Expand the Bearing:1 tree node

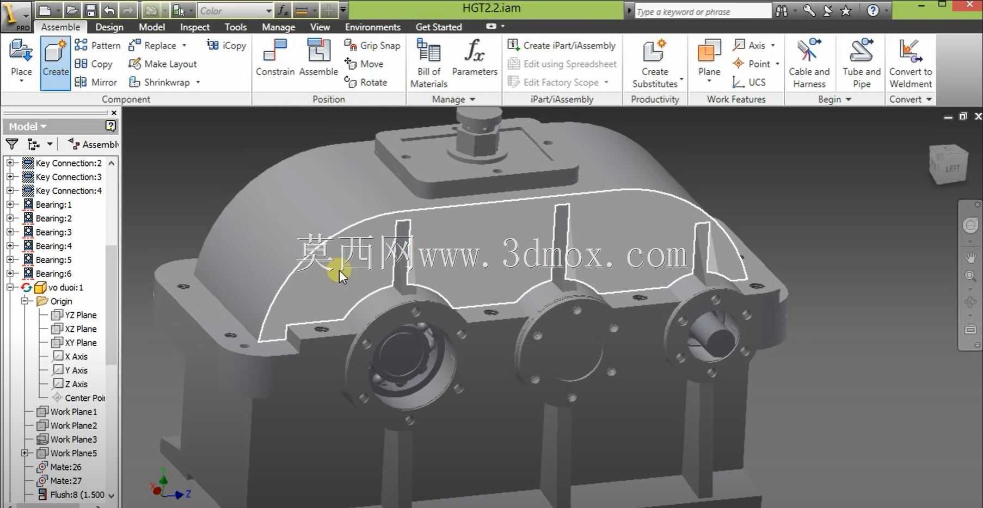10,205
